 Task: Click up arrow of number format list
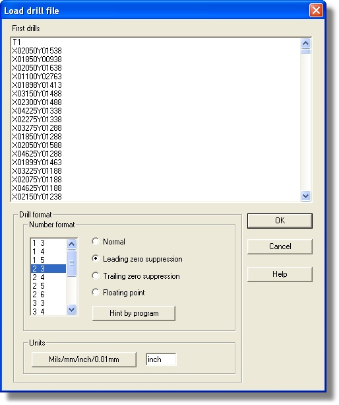pyautogui.click(x=72, y=244)
